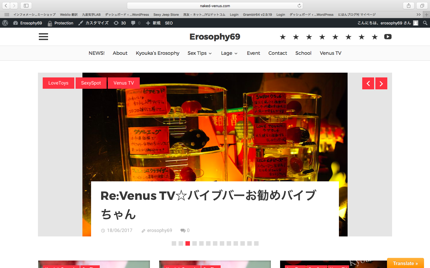Screen dimensions: 430x268
Task: Go to Kyouka's Erosophy menu item
Action: pyautogui.click(x=157, y=53)
